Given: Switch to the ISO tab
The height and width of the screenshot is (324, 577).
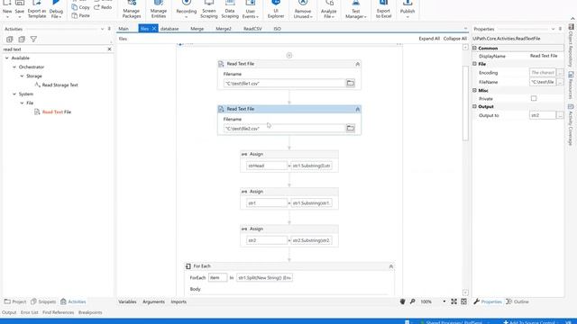Looking at the screenshot, I should pos(277,29).
